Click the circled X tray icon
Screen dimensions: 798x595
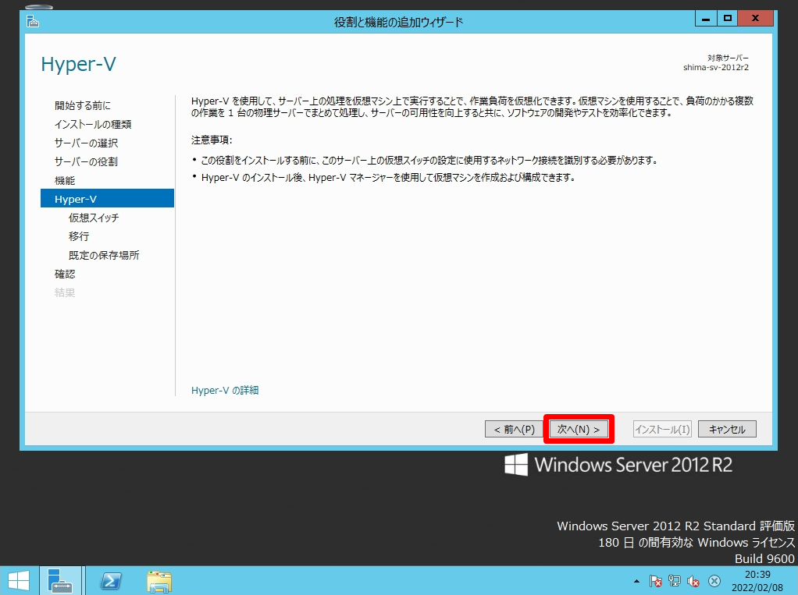(714, 581)
